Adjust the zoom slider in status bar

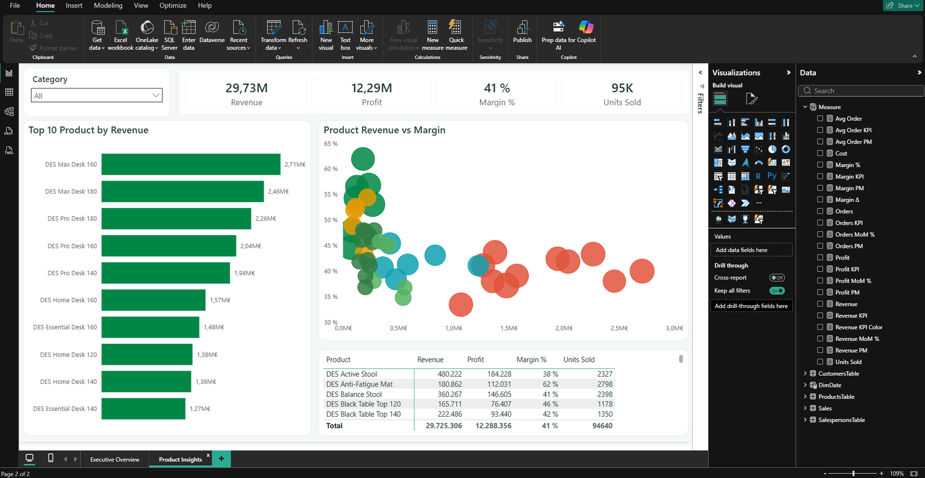click(853, 473)
